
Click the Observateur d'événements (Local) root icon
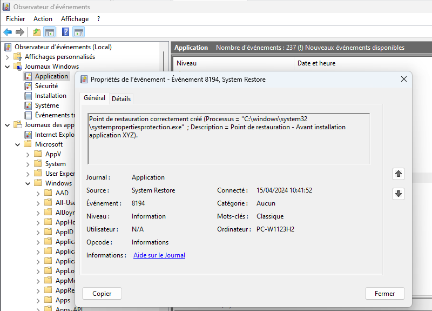(x=8, y=47)
